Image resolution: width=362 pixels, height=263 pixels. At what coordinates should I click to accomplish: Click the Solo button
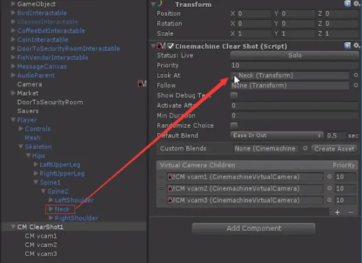point(295,55)
